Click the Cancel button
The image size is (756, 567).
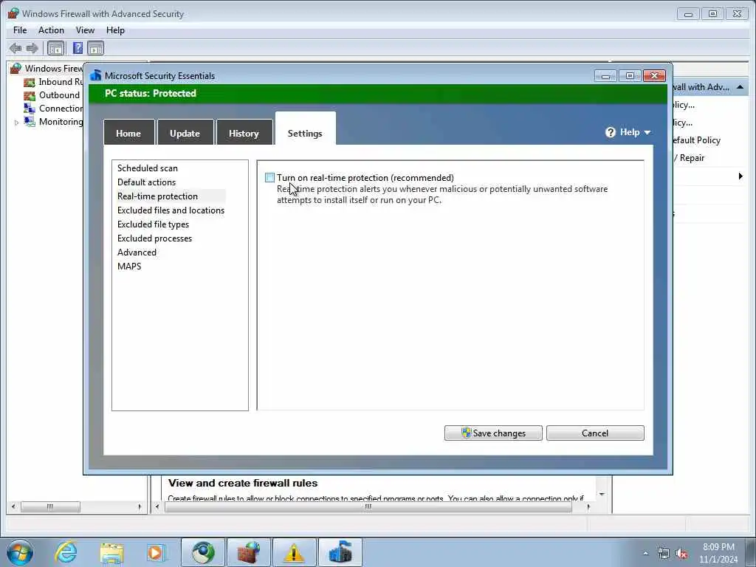595,433
